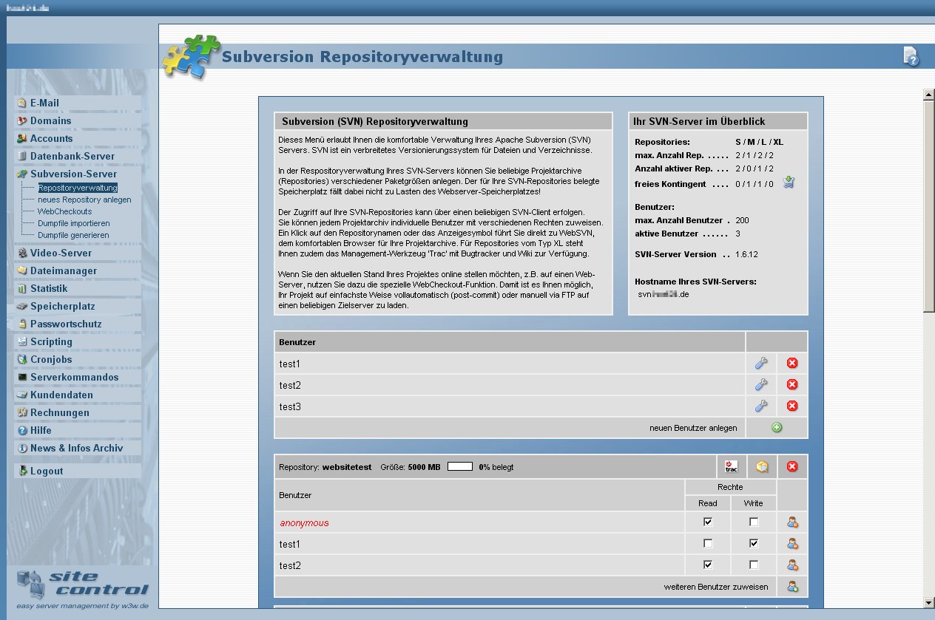The image size is (935, 620).
Task: Click the user icon in anonymous row
Action: 792,522
